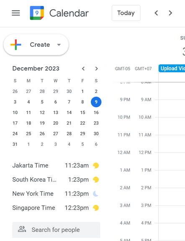This screenshot has width=185, height=241.
Task: Show previous month in mini calendar
Action: click(83, 68)
